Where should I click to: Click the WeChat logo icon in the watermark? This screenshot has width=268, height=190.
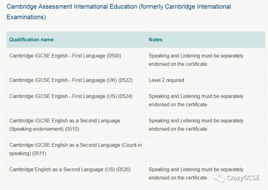tap(219, 178)
